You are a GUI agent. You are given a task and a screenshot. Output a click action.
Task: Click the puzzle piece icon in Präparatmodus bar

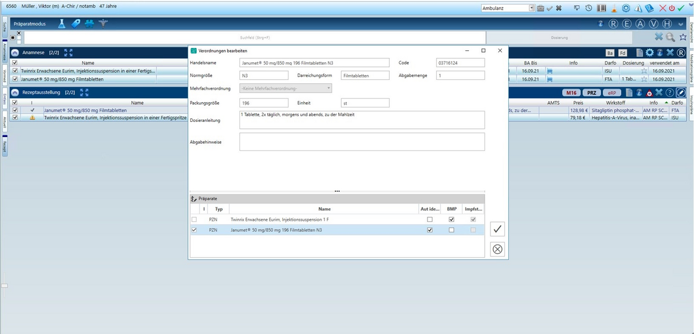point(90,24)
